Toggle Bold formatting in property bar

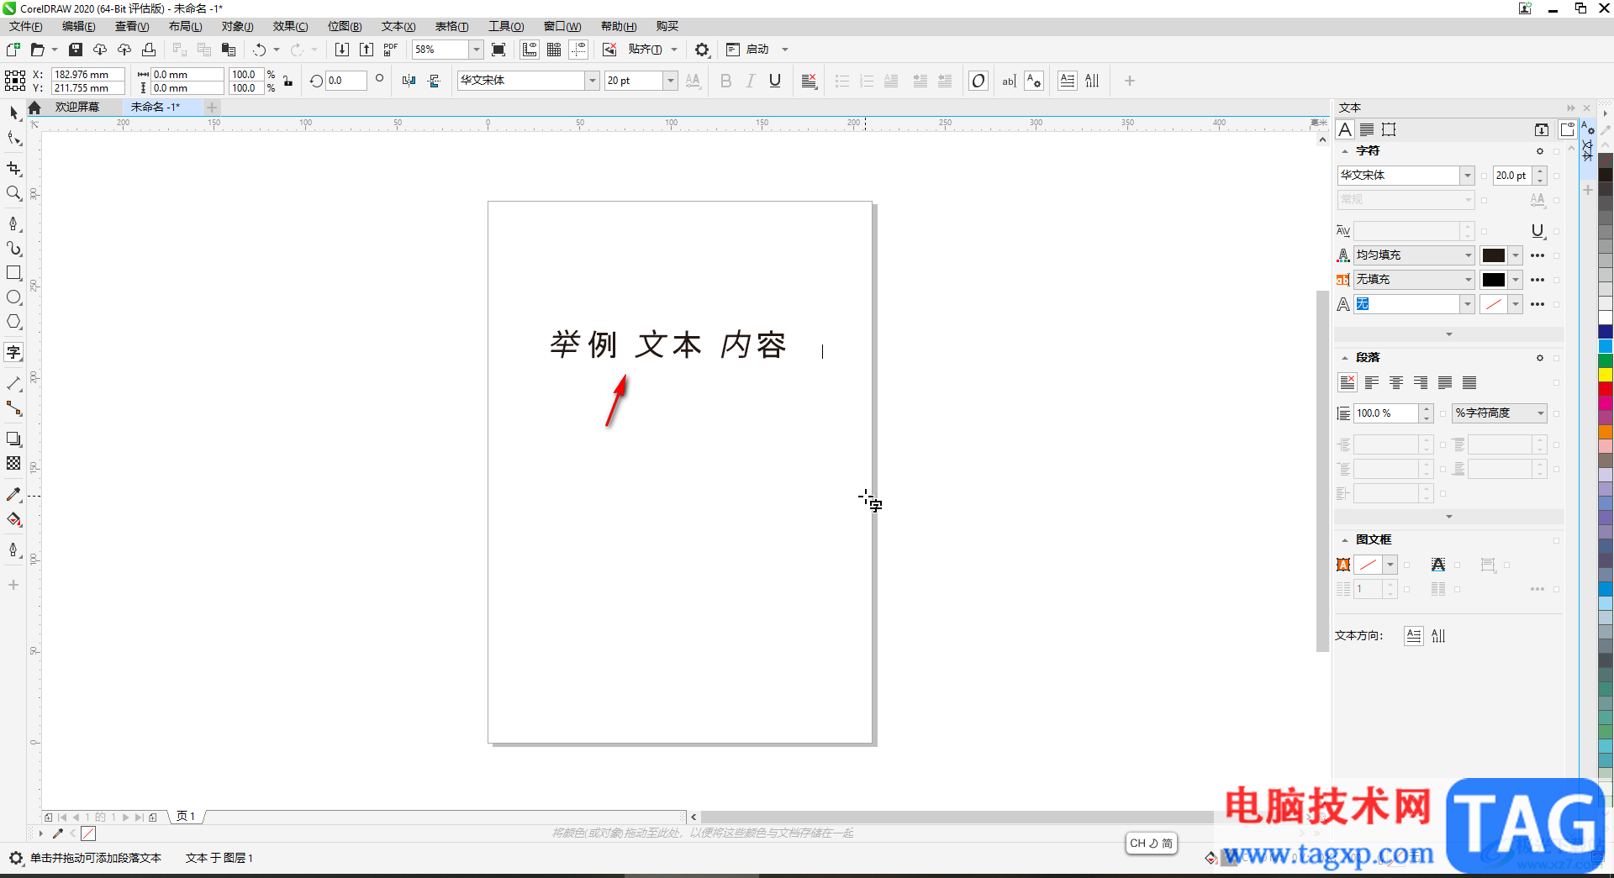click(726, 81)
